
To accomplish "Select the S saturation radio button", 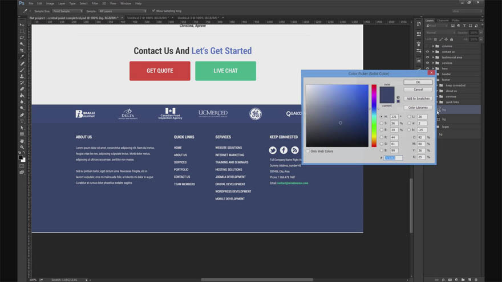I will tap(381, 123).
